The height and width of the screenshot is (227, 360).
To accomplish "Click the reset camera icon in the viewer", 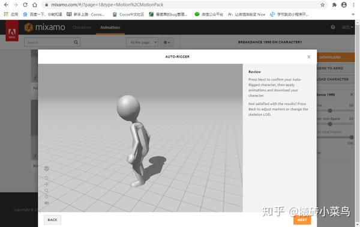I will (47, 196).
